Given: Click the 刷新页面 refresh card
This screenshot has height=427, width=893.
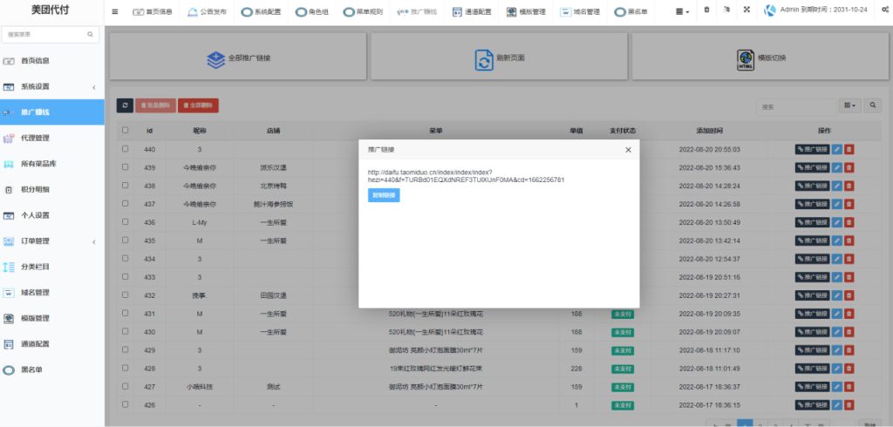Looking at the screenshot, I should tap(499, 57).
